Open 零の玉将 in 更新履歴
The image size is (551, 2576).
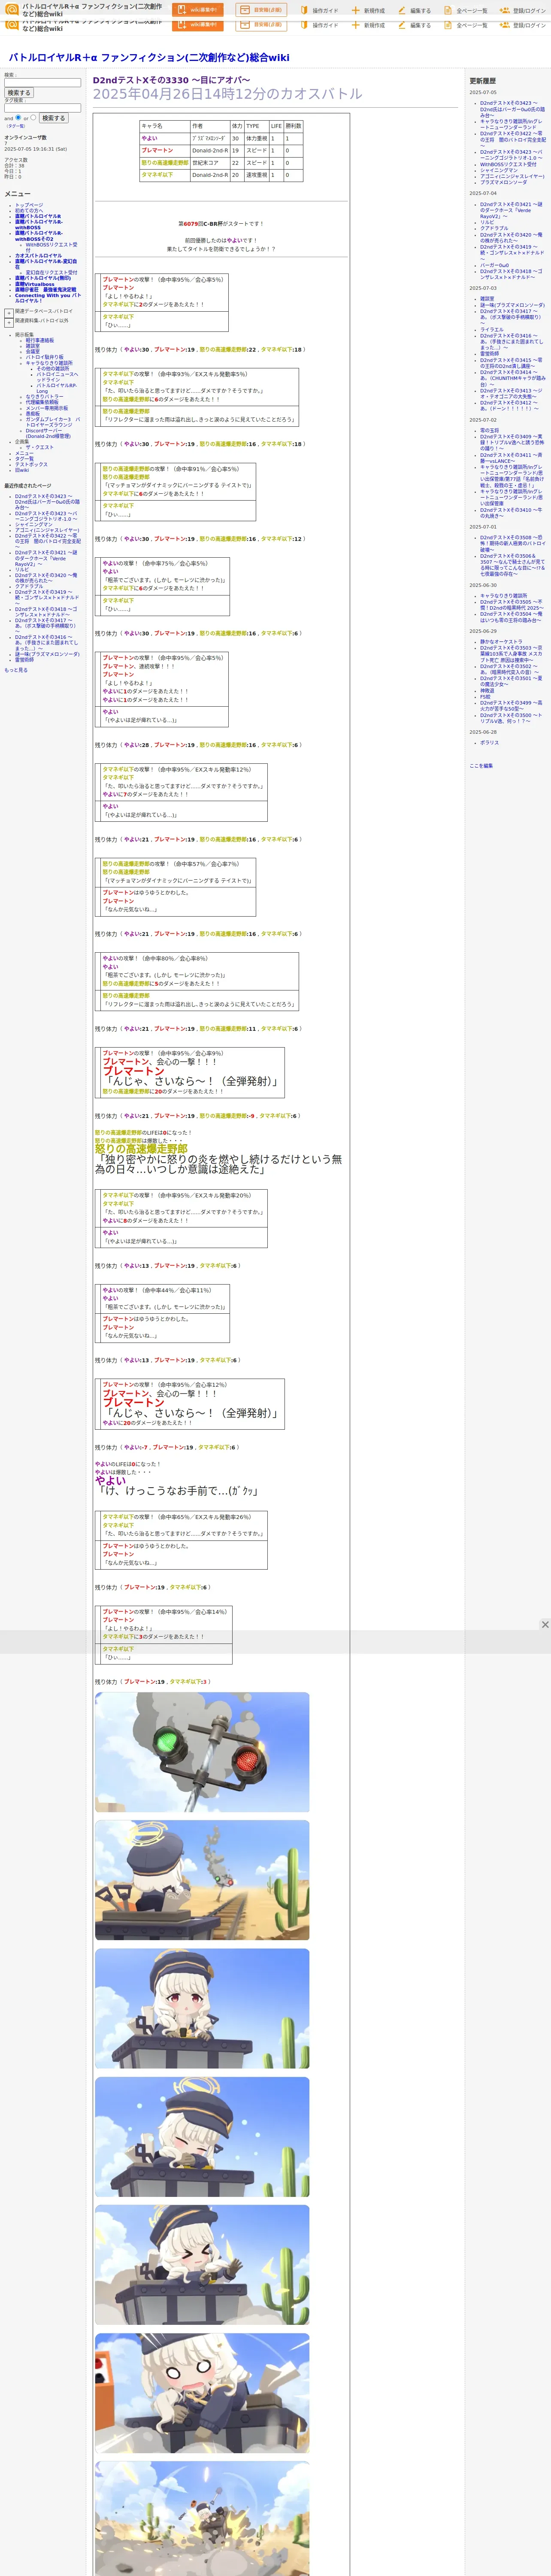(489, 430)
